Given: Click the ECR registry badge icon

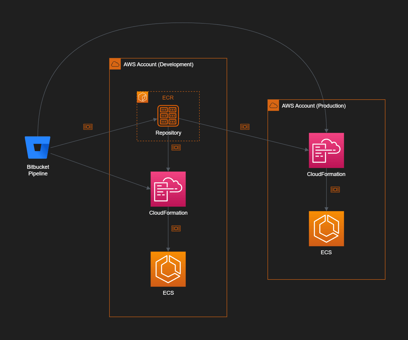Looking at the screenshot, I should pos(142,97).
